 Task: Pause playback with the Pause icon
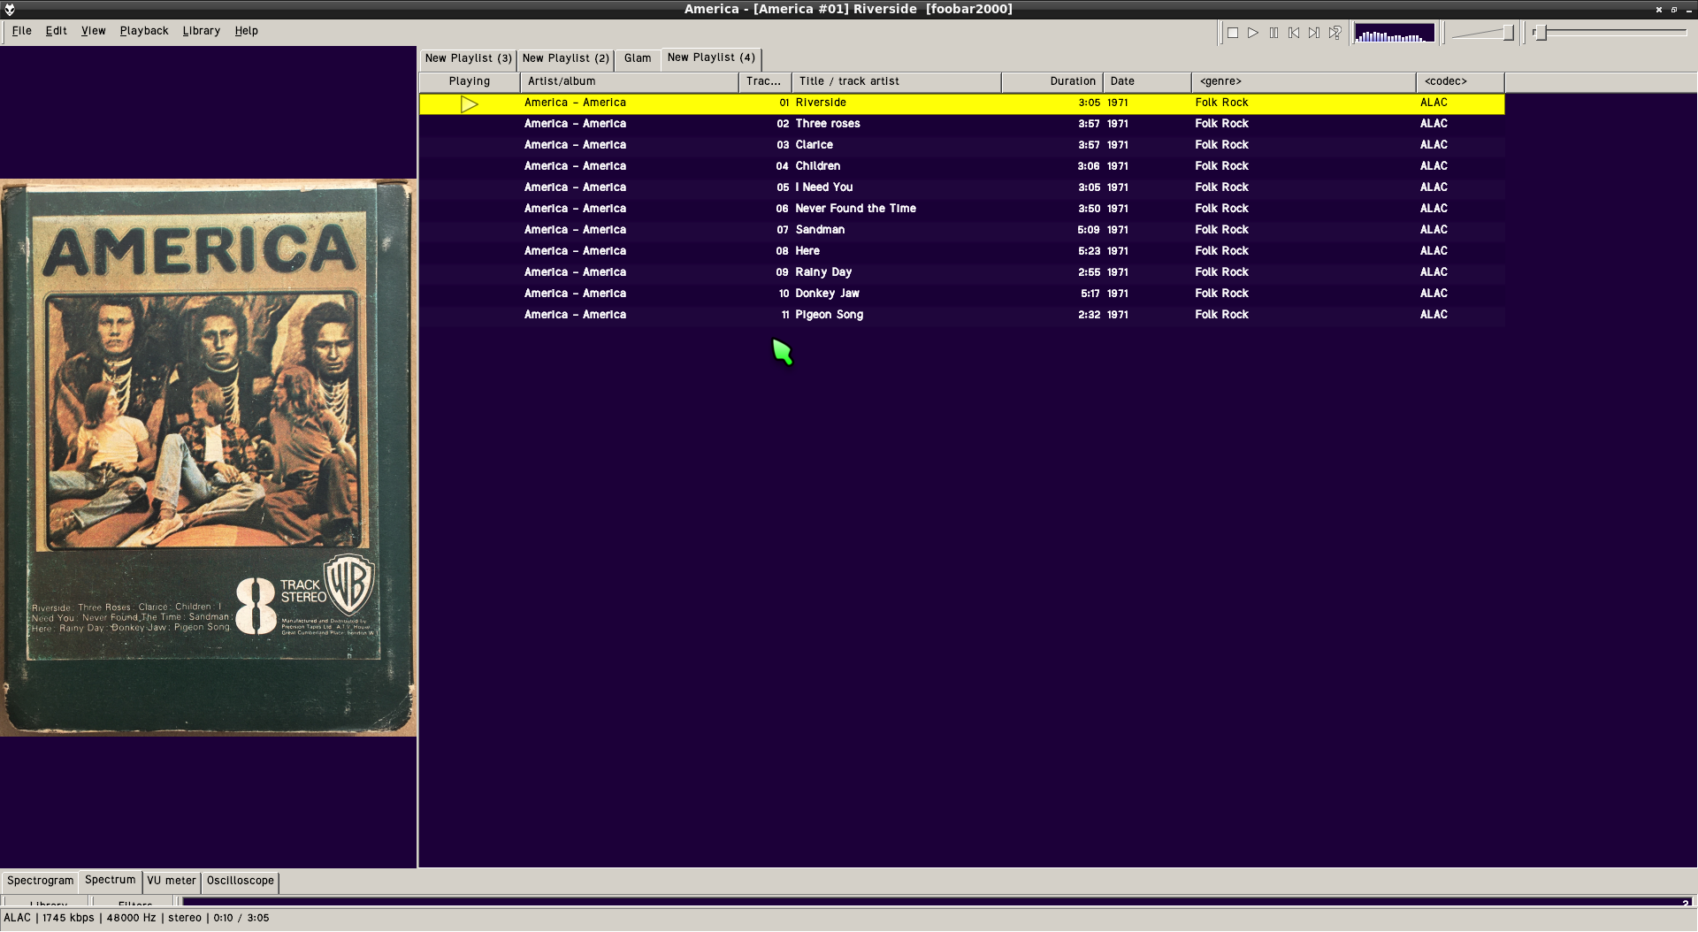(x=1273, y=33)
